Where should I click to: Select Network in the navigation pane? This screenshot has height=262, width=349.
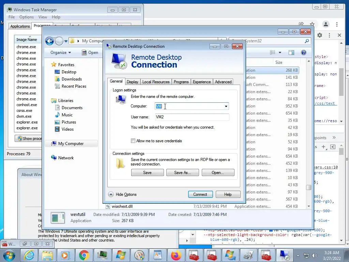66,158
